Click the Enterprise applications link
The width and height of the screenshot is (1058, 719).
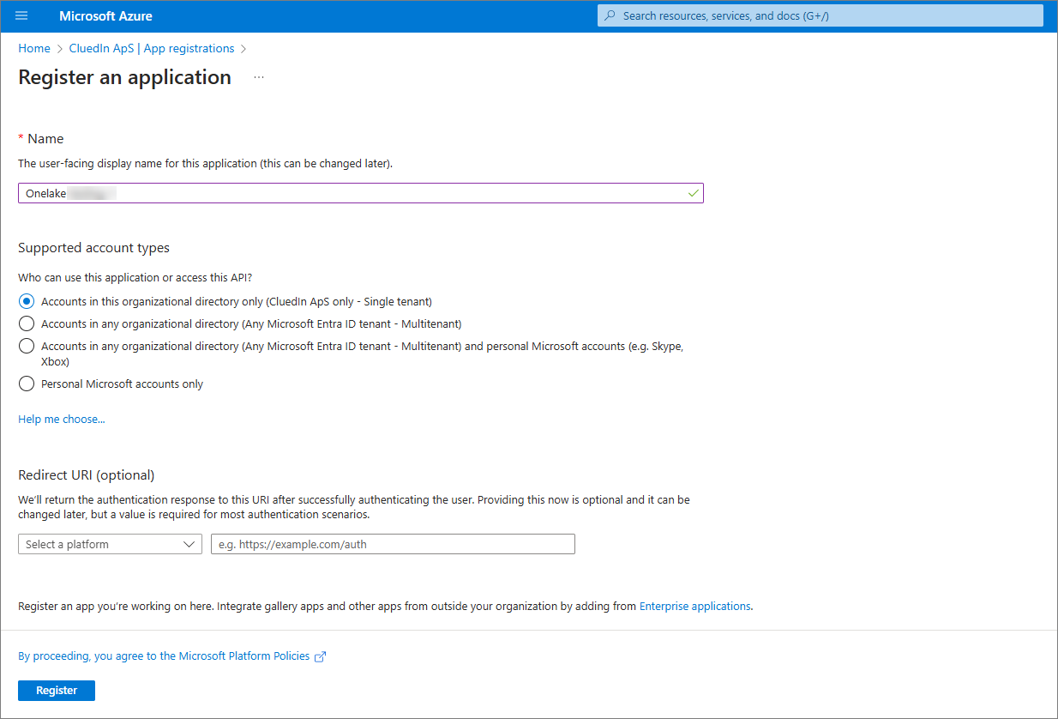(x=694, y=606)
